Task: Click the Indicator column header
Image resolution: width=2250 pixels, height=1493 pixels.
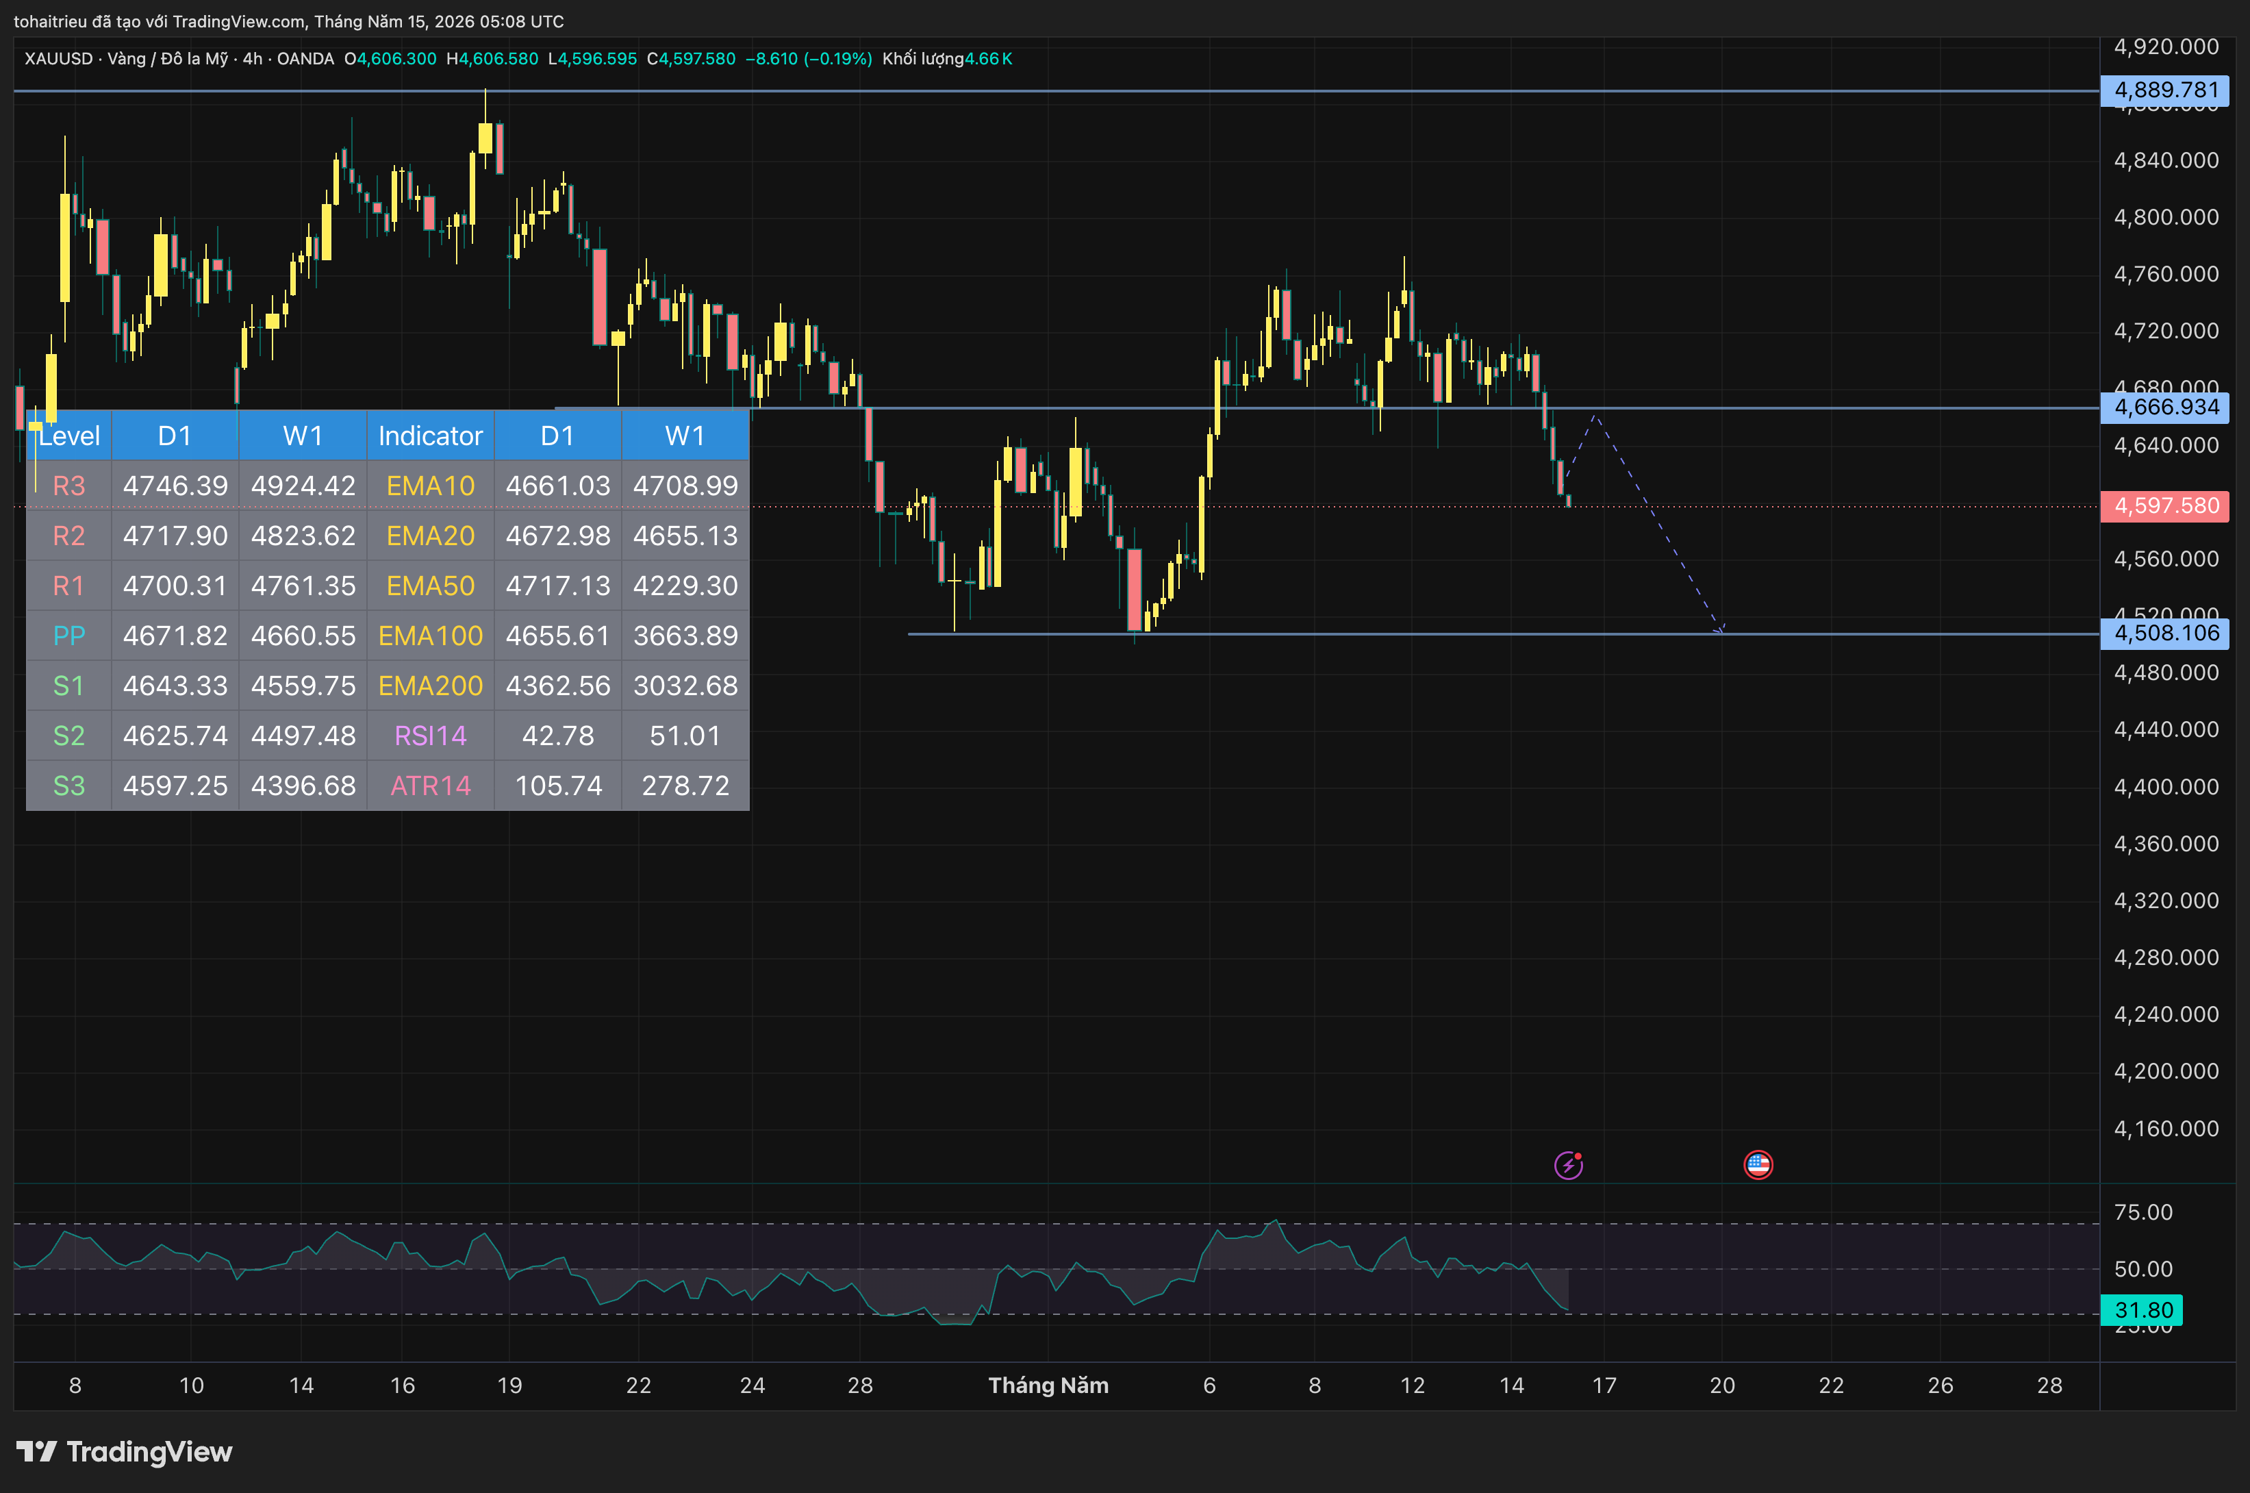Action: click(430, 436)
